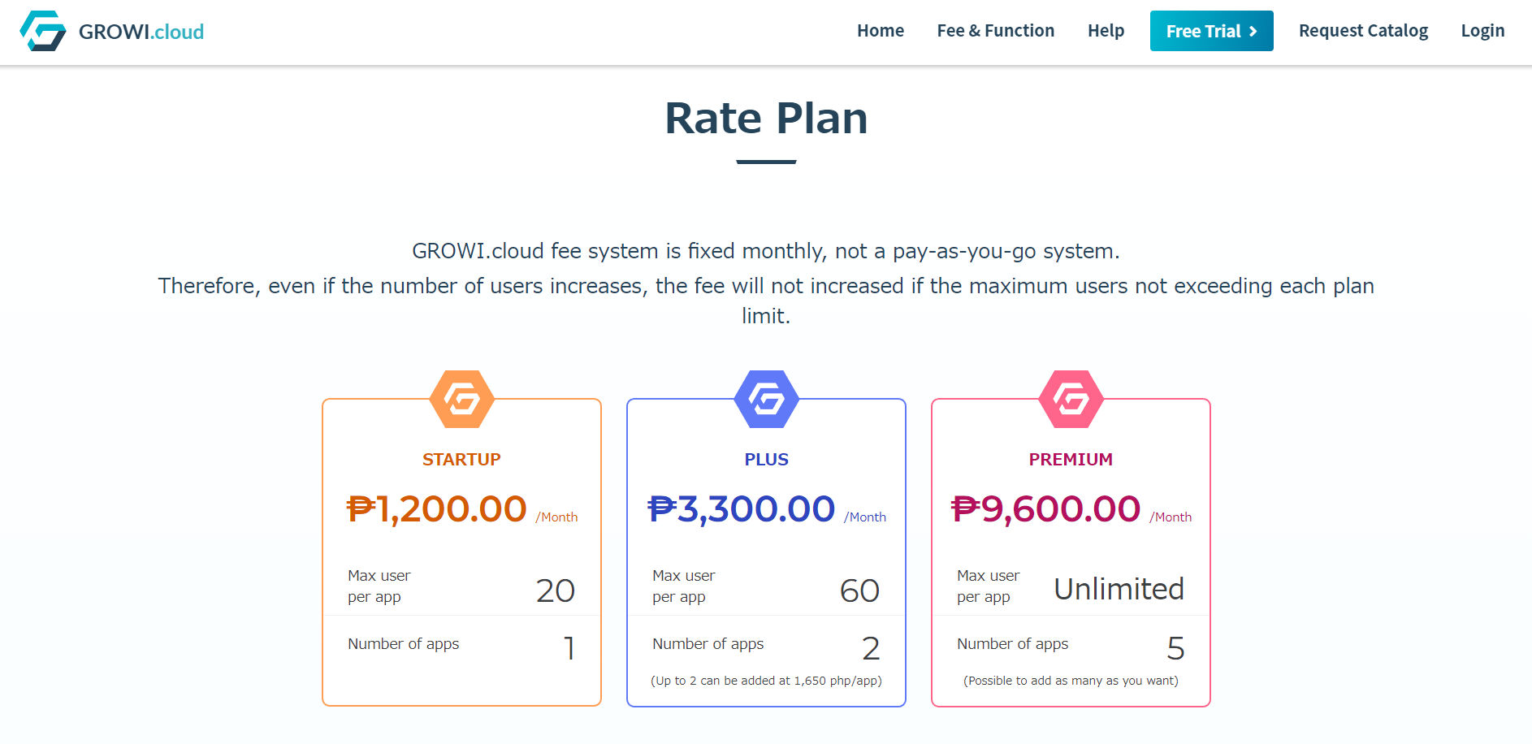Click the ₱3,300.00 monthly price

coord(742,509)
